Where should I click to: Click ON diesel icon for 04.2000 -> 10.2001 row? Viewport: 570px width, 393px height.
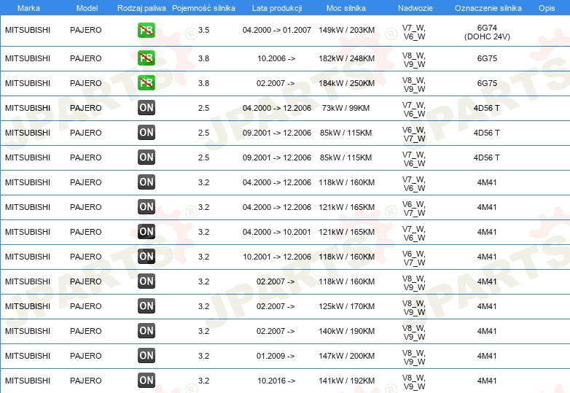click(146, 232)
